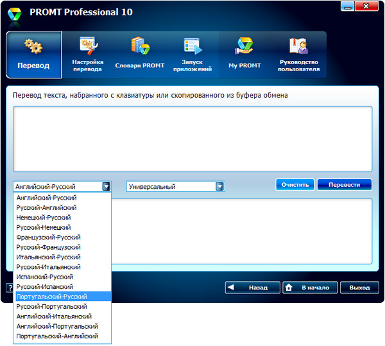Image resolution: width=385 pixels, height=346 pixels.
Task: Open Настройка перевода settings icon
Action: point(88,54)
